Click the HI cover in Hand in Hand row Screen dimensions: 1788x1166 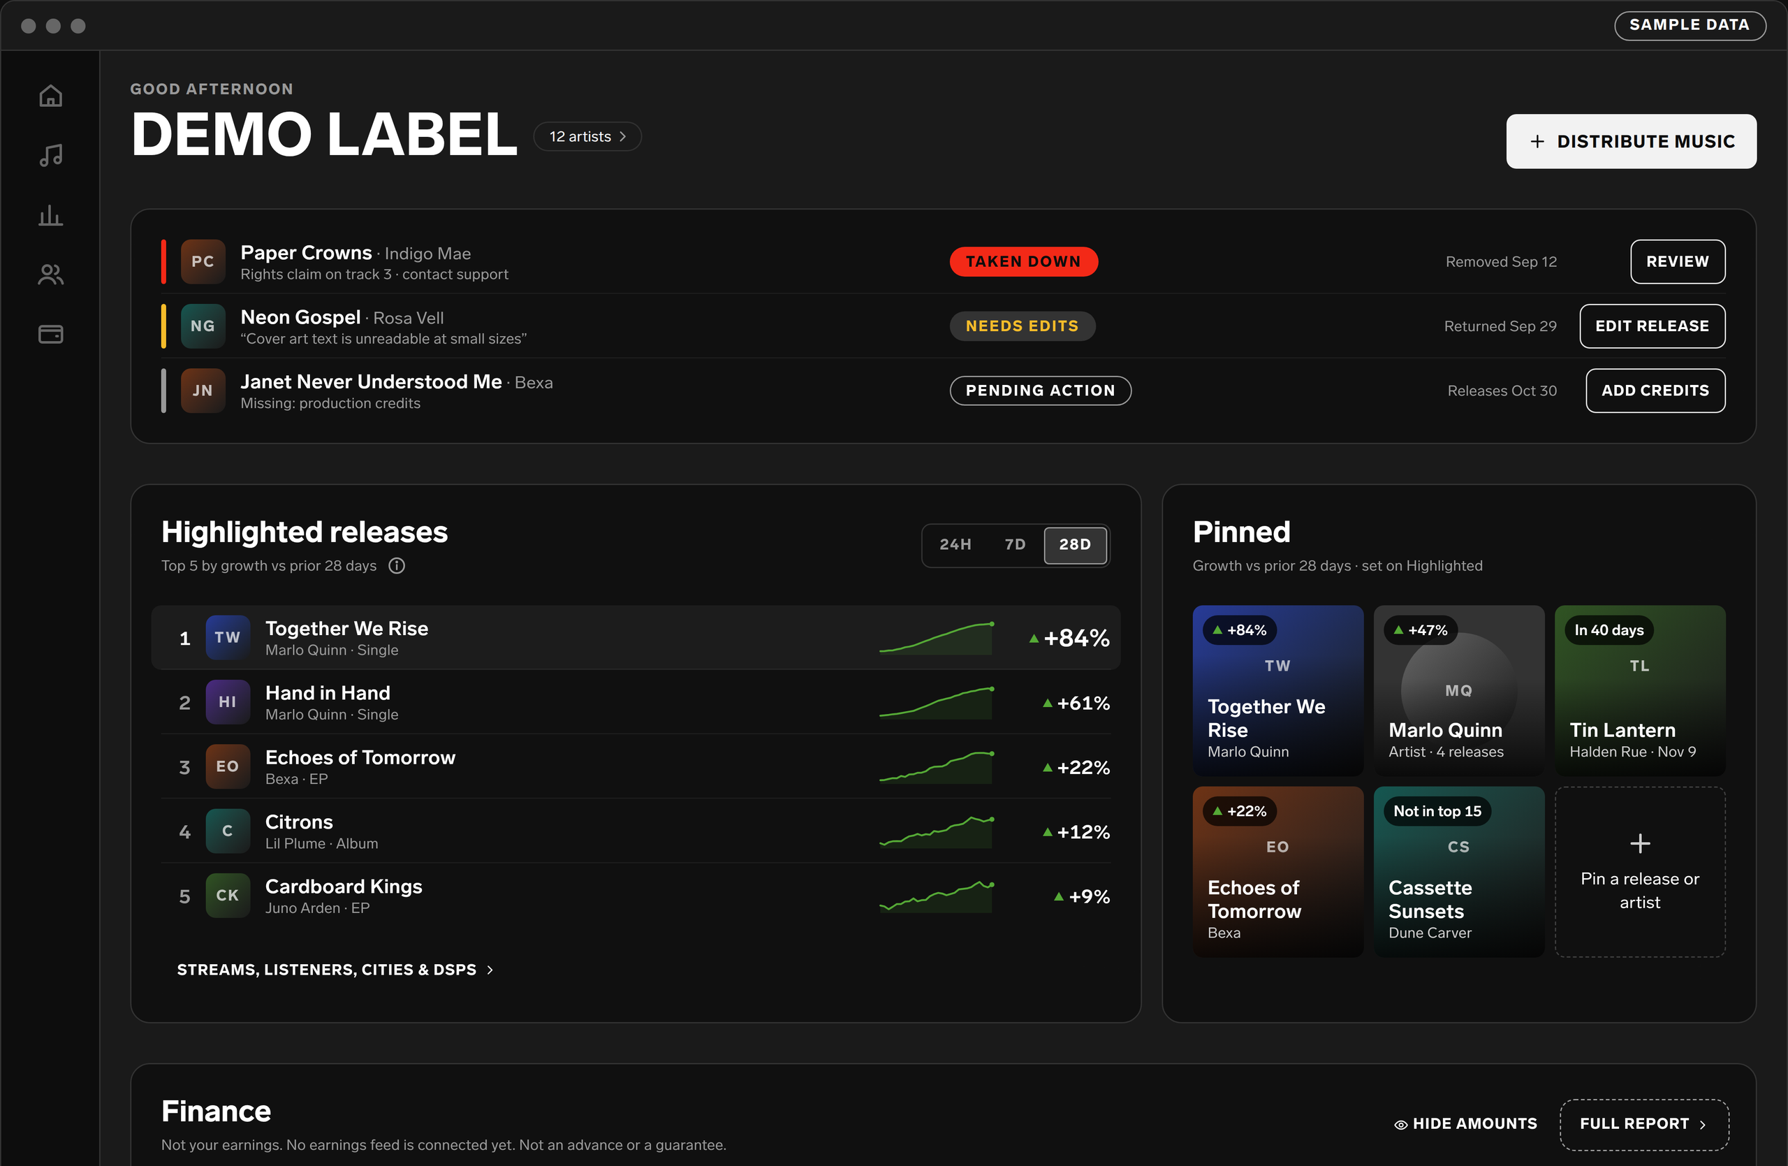(228, 702)
